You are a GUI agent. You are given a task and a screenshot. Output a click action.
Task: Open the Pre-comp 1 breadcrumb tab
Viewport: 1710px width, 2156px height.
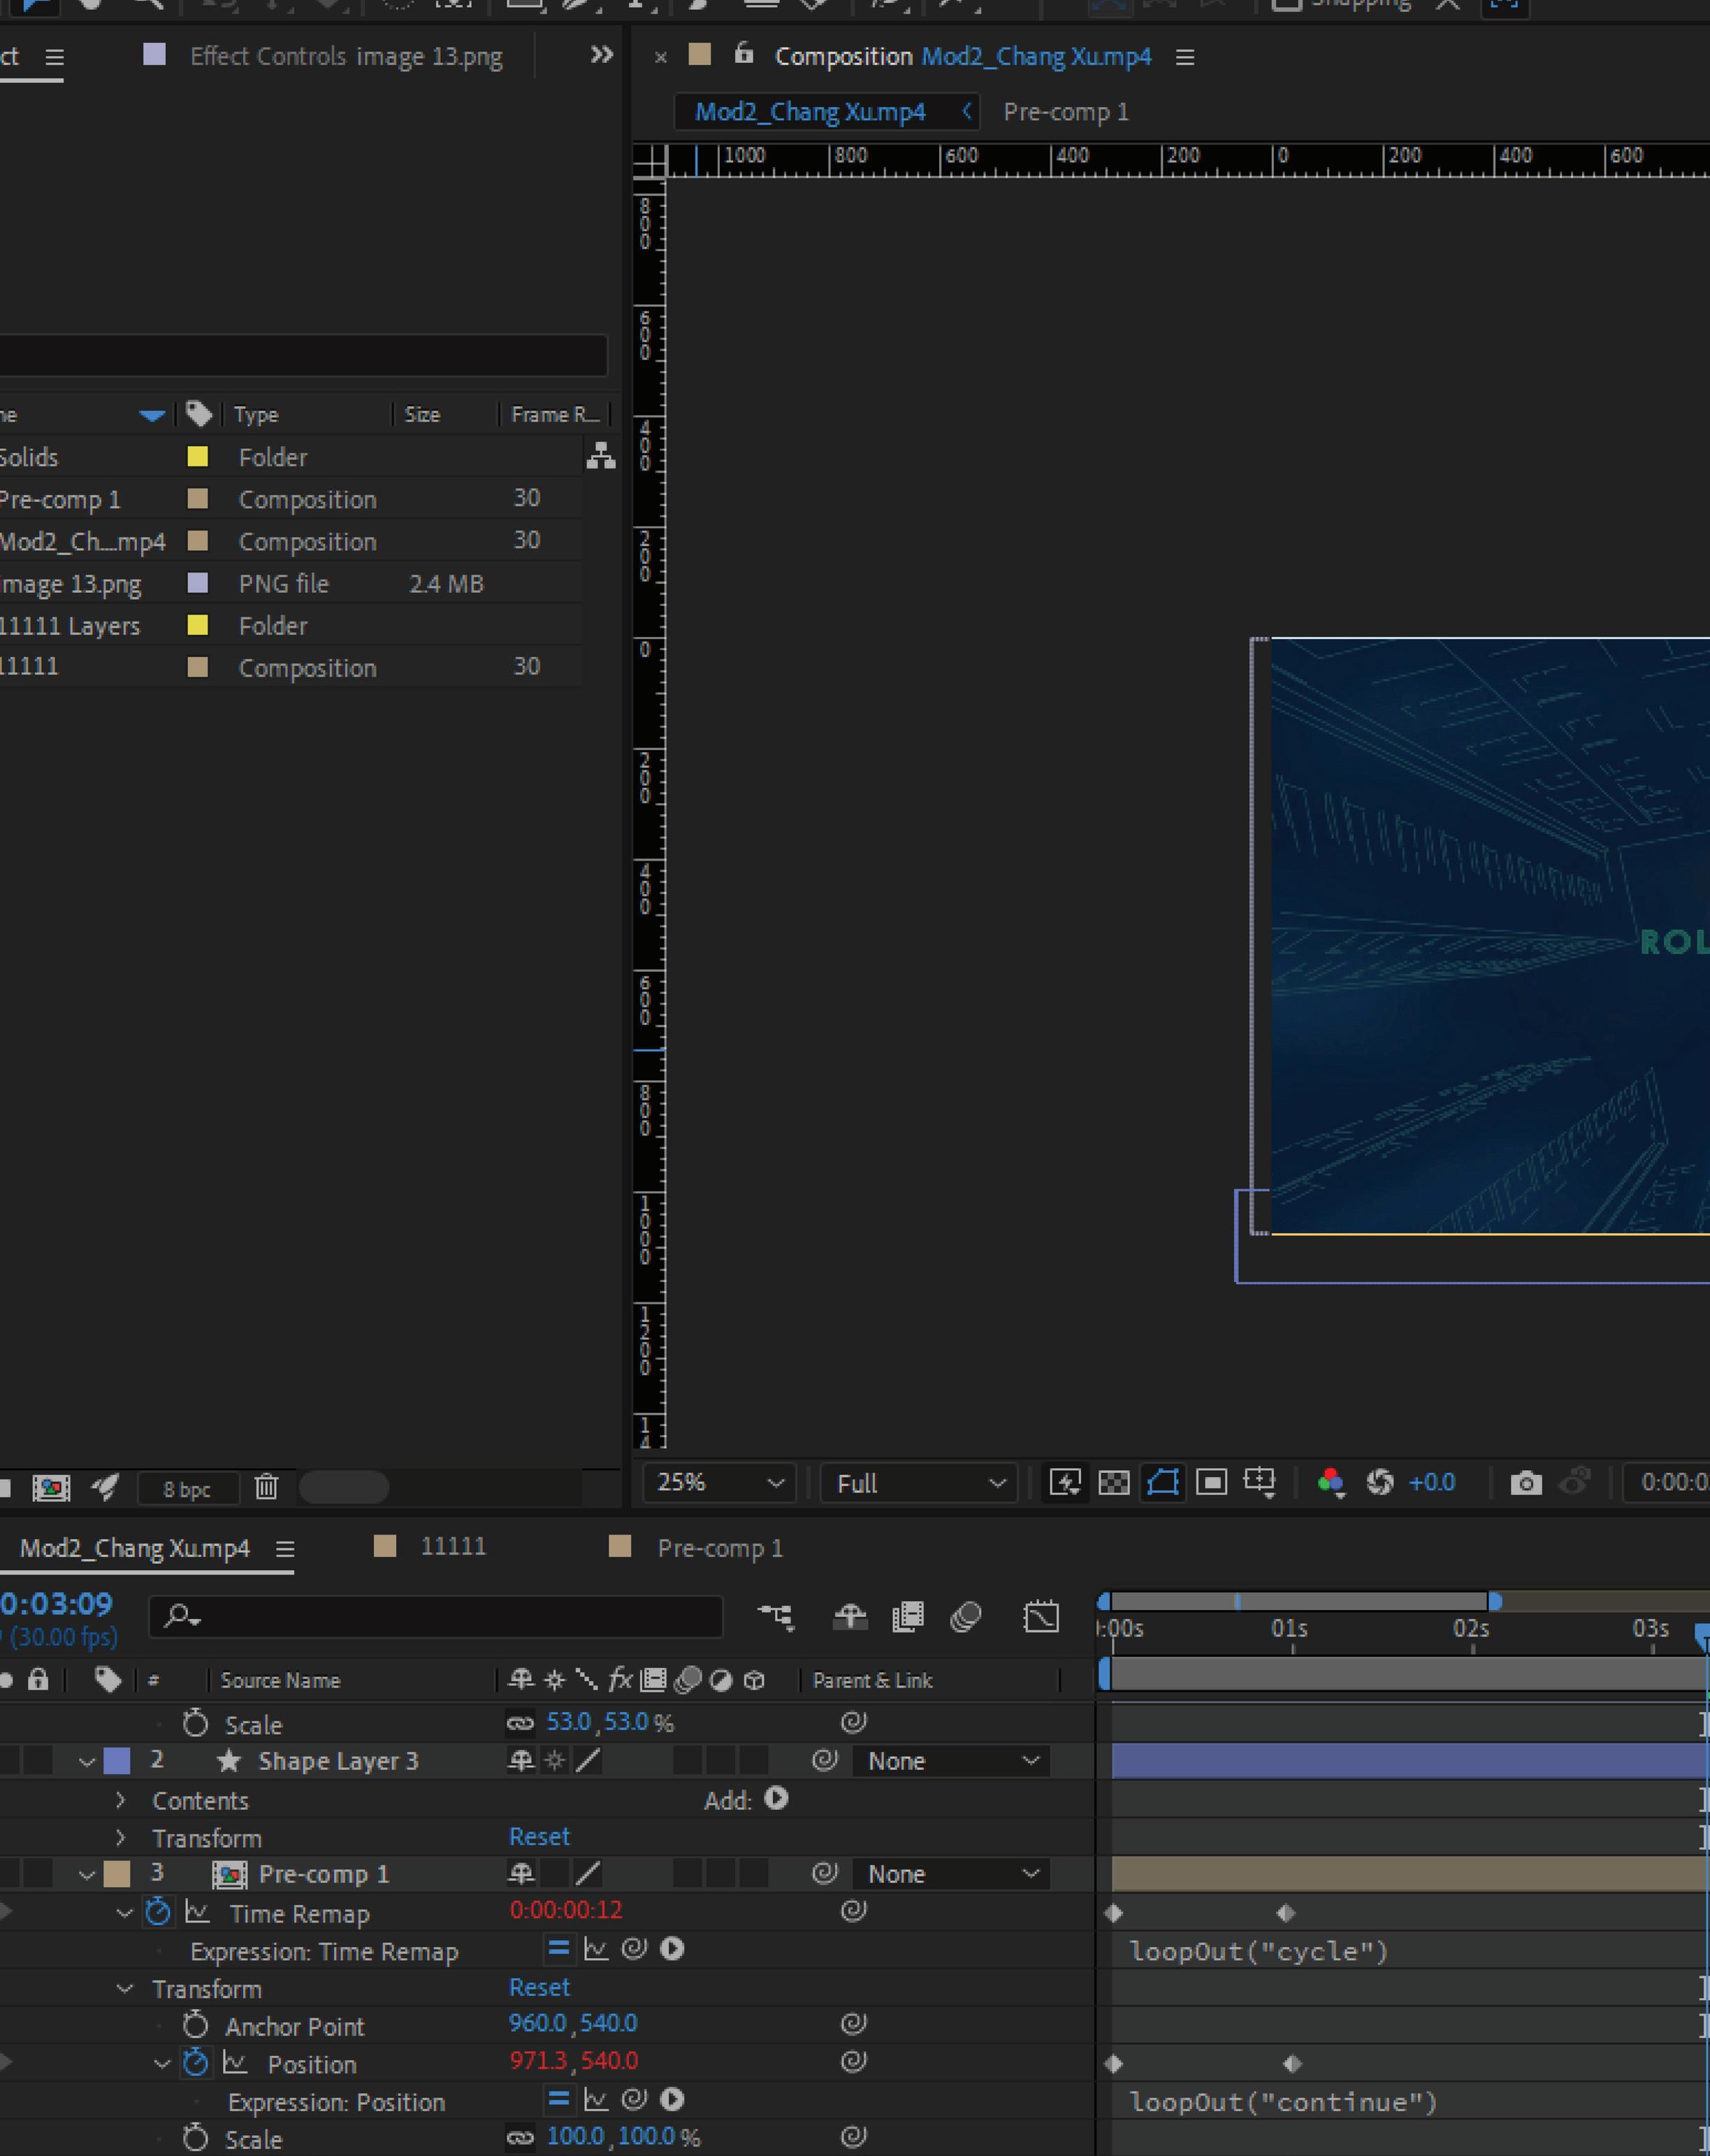point(1066,112)
